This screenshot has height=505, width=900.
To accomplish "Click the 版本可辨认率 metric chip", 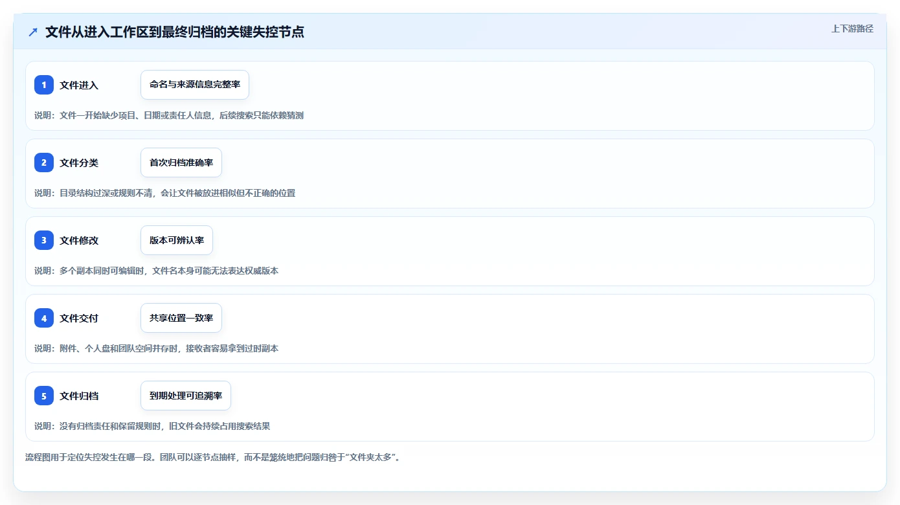I will click(x=177, y=240).
